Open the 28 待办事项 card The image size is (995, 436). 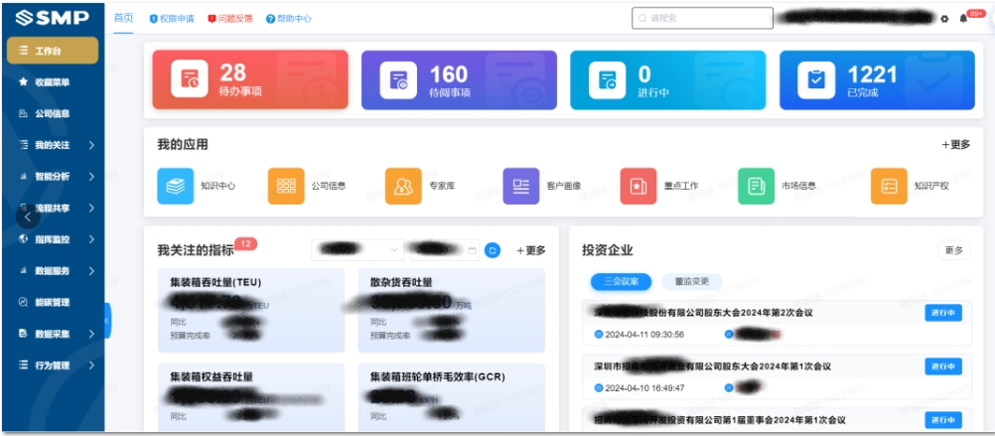click(x=250, y=79)
